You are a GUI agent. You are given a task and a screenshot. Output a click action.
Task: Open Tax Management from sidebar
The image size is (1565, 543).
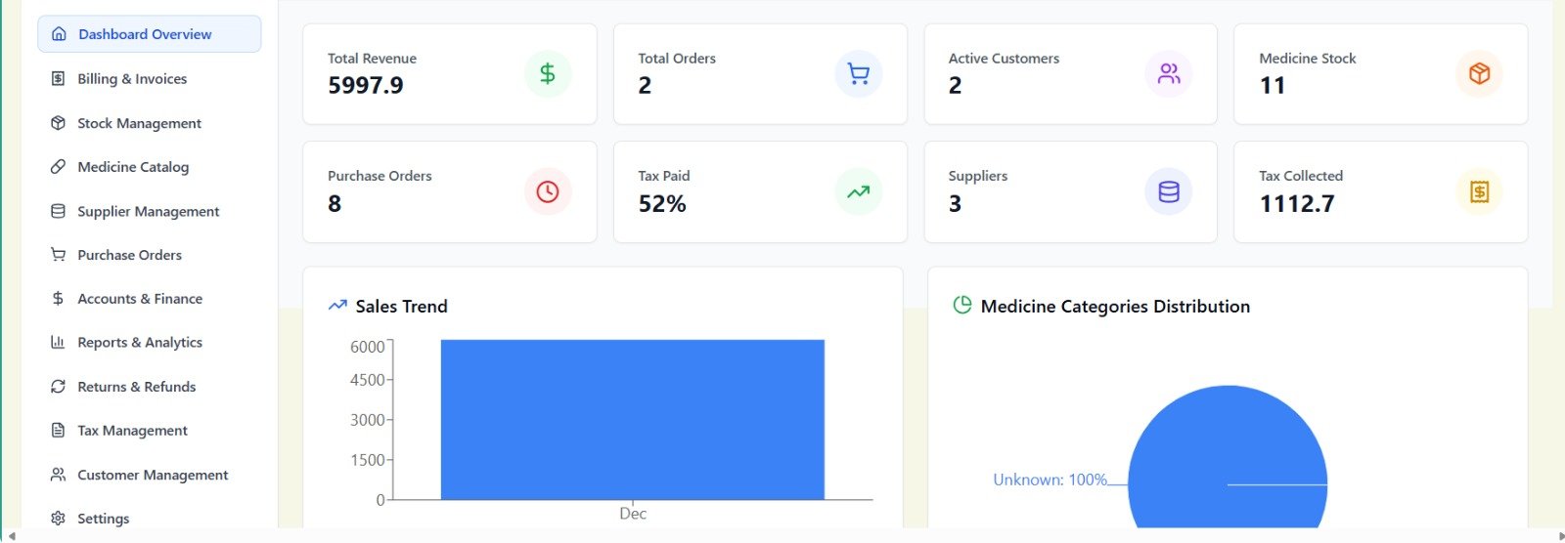pyautogui.click(x=132, y=431)
